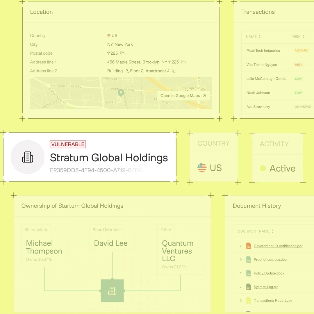
Task: Click the external link arrow icon
Action: [204, 96]
